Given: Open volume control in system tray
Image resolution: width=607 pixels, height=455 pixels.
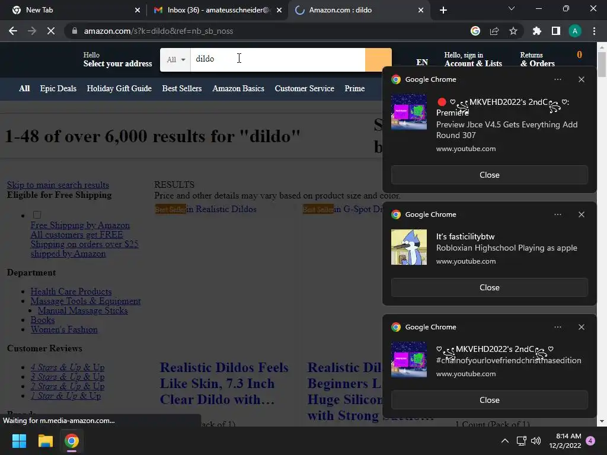Looking at the screenshot, I should 536,441.
